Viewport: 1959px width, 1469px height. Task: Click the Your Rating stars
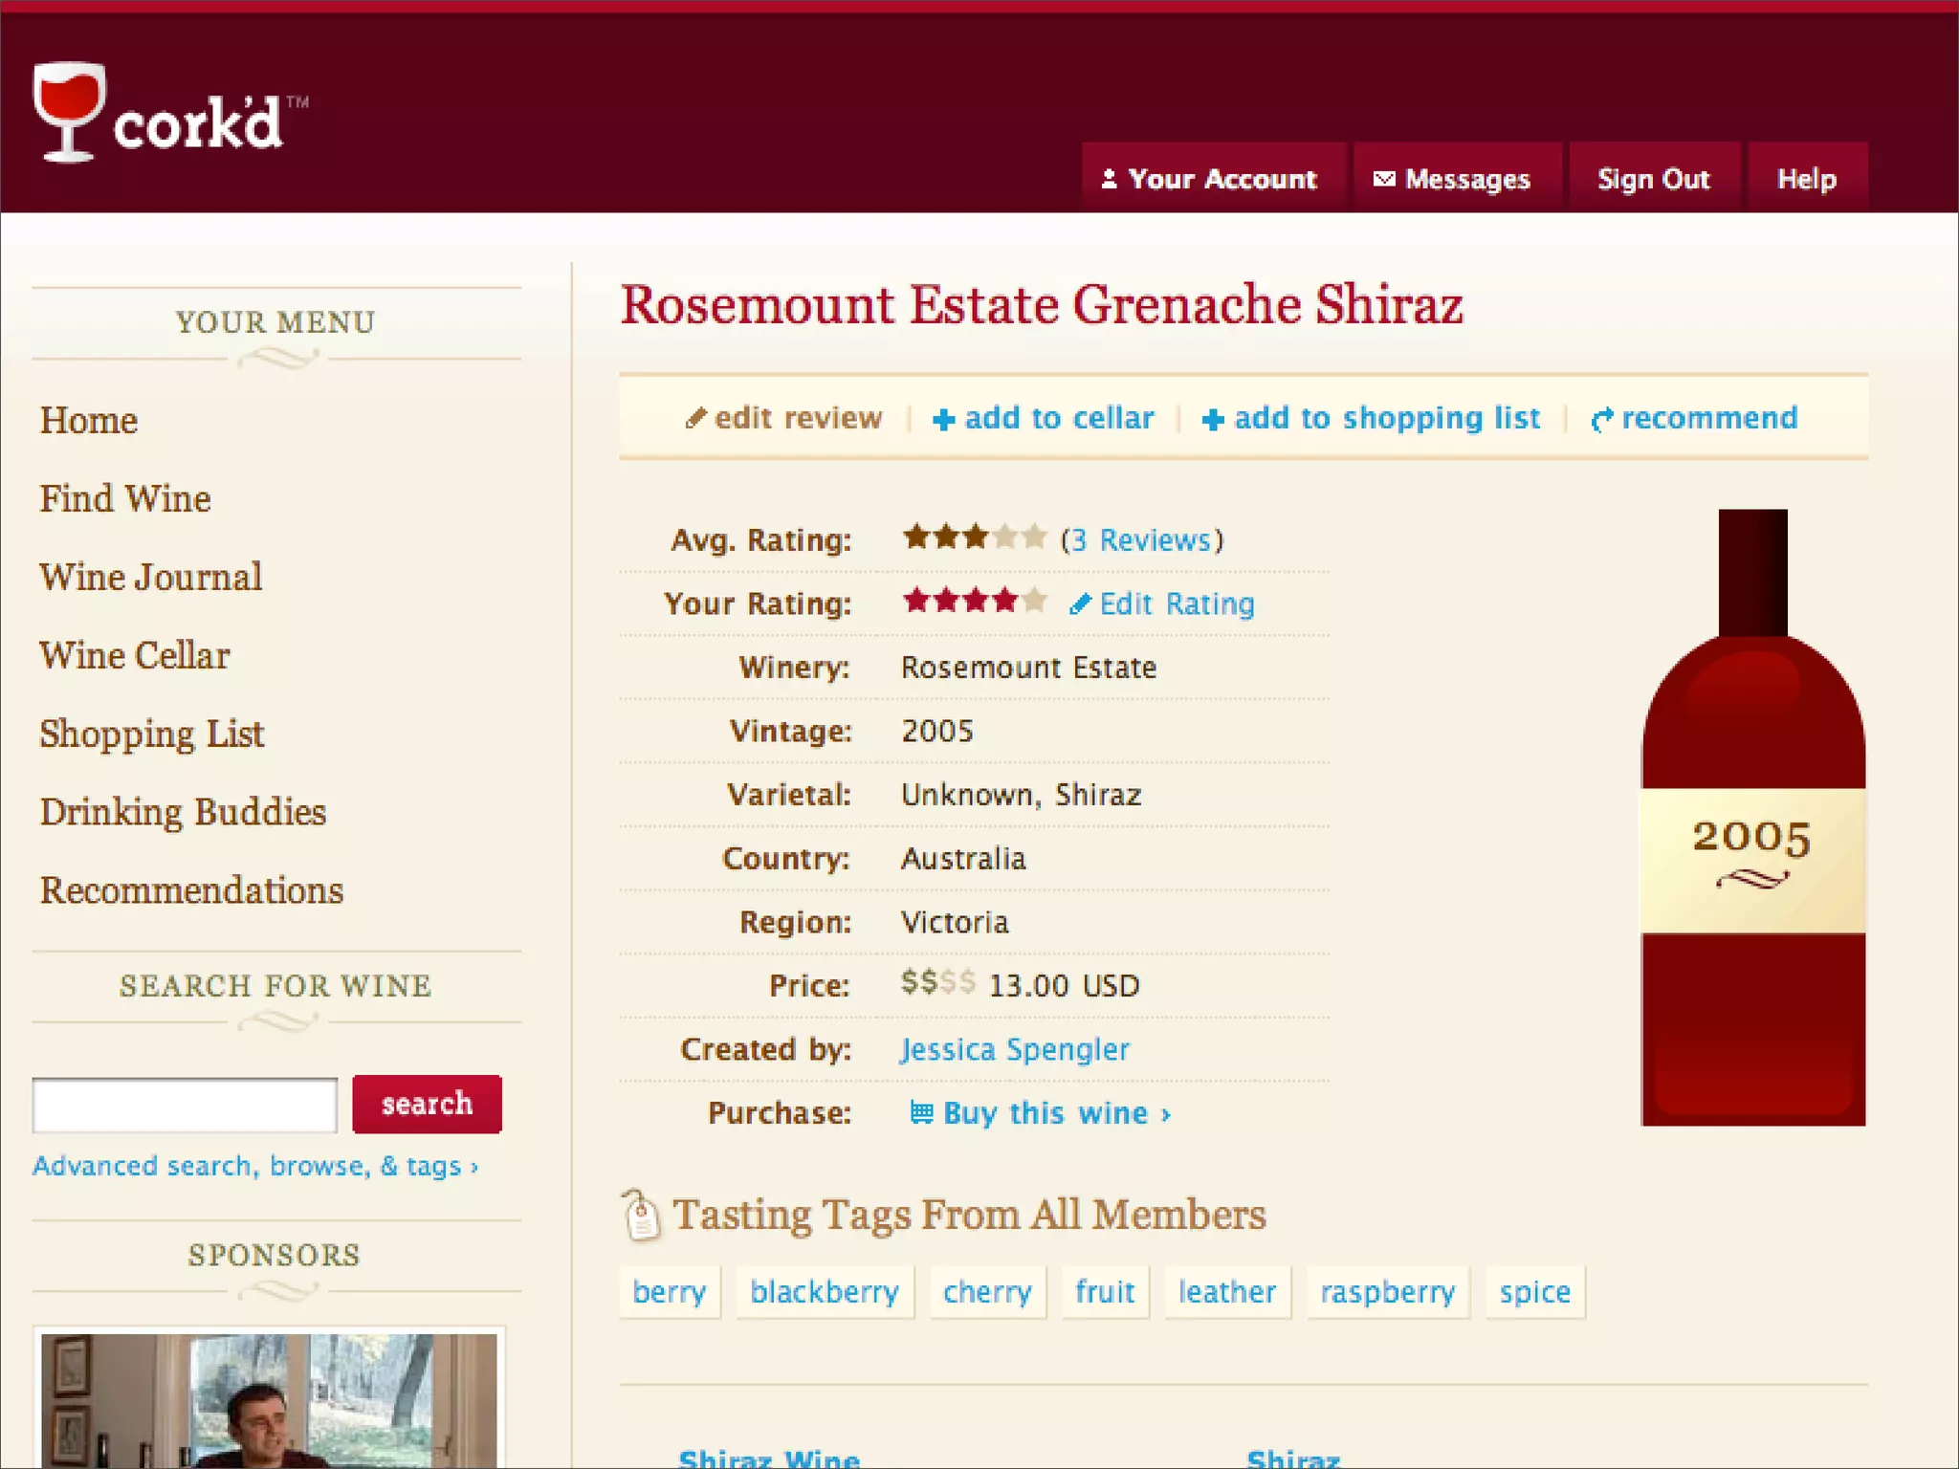click(x=974, y=602)
